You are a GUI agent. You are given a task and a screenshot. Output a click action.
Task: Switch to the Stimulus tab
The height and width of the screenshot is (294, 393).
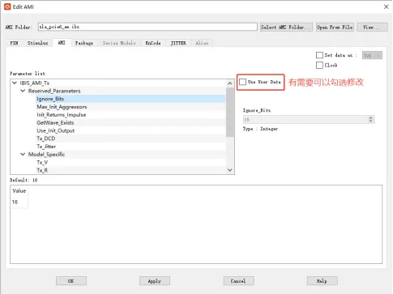pyautogui.click(x=37, y=43)
